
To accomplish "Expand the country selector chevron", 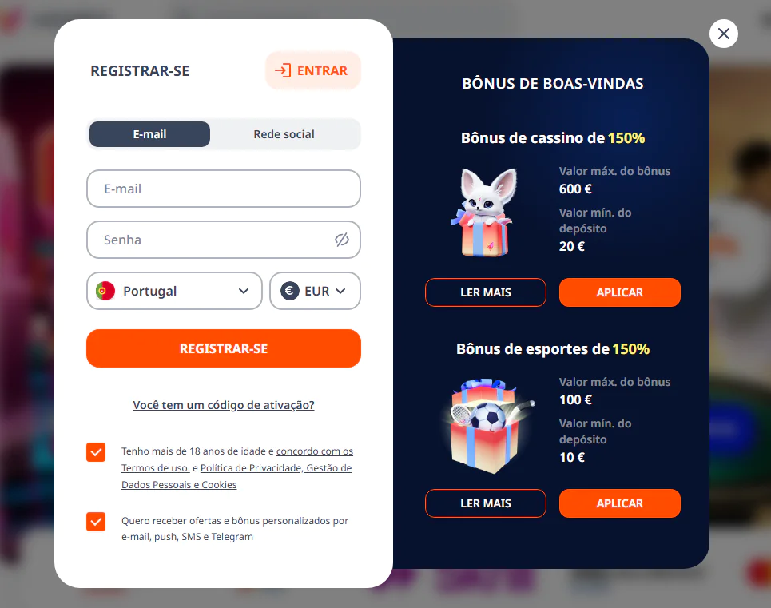I will click(x=244, y=291).
